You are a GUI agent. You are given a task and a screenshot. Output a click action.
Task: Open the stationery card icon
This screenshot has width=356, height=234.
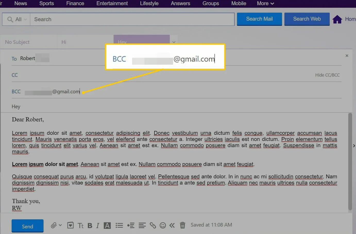coord(70,225)
